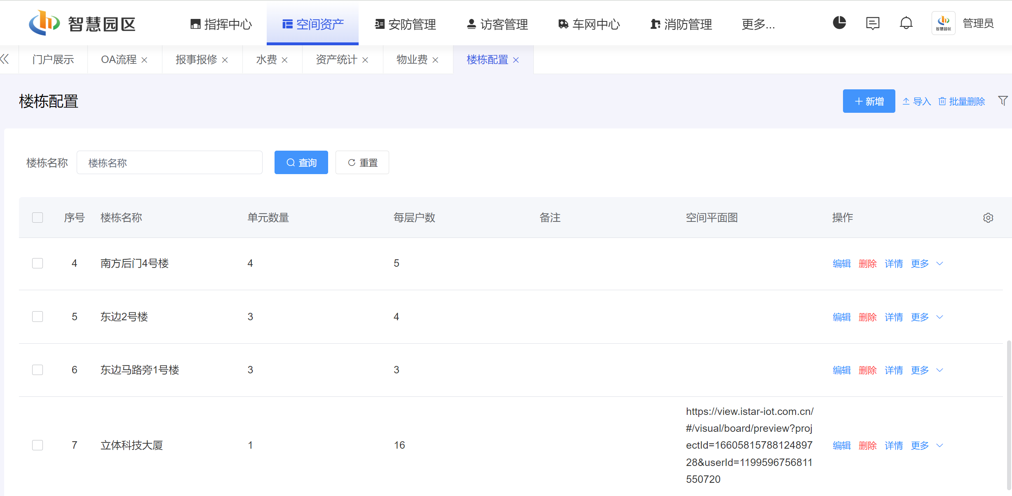Expand 更多 menu for 东边2号楼
The image size is (1012, 496).
[x=927, y=317]
